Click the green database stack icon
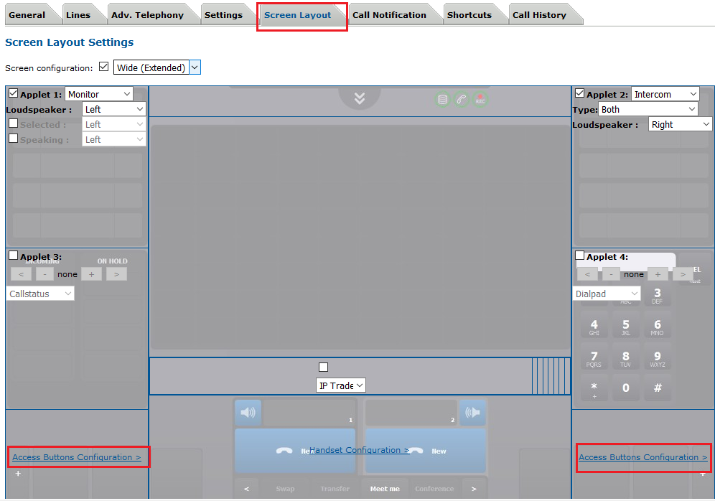Viewport: 715px width, 501px height. (442, 99)
